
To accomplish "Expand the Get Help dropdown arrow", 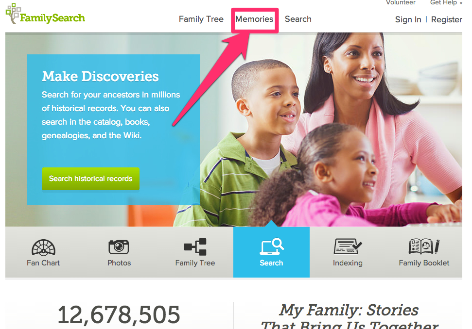I will [461, 3].
